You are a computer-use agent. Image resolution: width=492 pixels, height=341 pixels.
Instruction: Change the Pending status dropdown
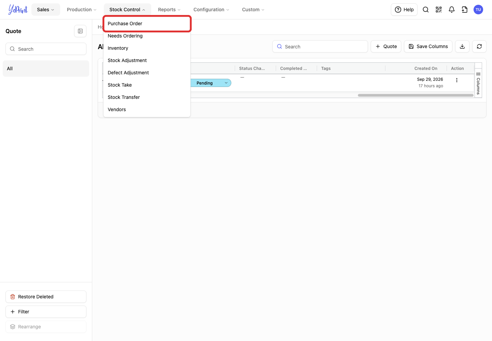click(211, 83)
